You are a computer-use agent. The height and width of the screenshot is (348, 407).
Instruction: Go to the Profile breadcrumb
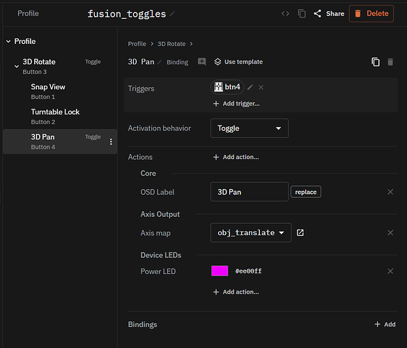tap(137, 44)
